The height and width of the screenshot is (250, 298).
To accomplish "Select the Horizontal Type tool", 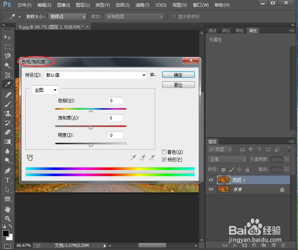I will tap(8, 180).
